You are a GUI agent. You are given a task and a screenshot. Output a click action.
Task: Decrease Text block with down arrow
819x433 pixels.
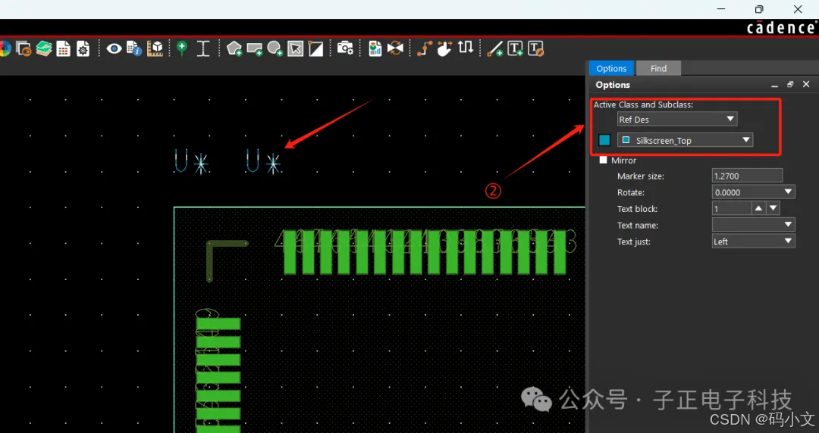(773, 209)
